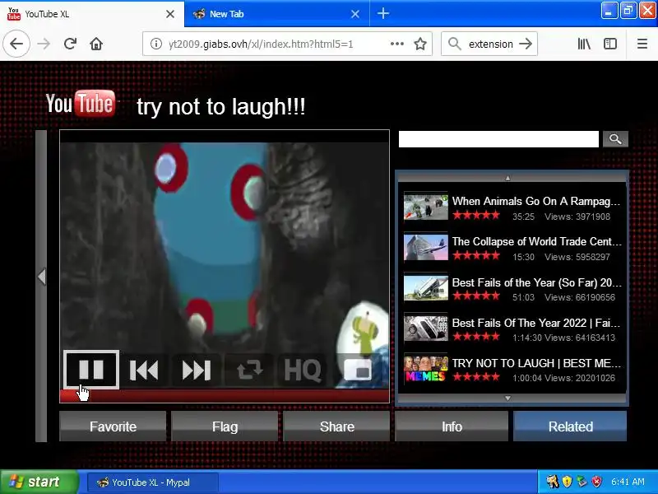Go back with the browser back arrow

click(x=16, y=44)
